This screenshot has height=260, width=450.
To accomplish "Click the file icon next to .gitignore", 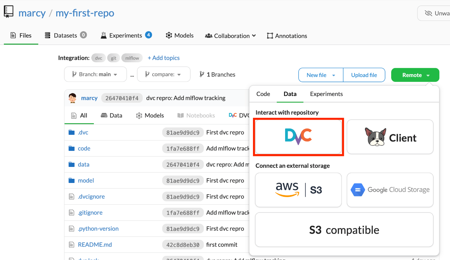I will coord(71,212).
